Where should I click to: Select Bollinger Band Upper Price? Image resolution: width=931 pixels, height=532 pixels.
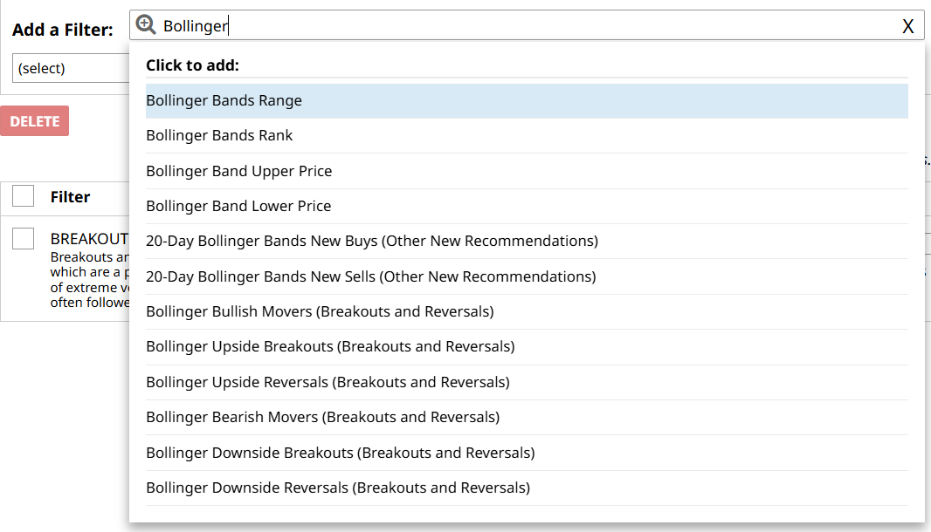coord(238,171)
